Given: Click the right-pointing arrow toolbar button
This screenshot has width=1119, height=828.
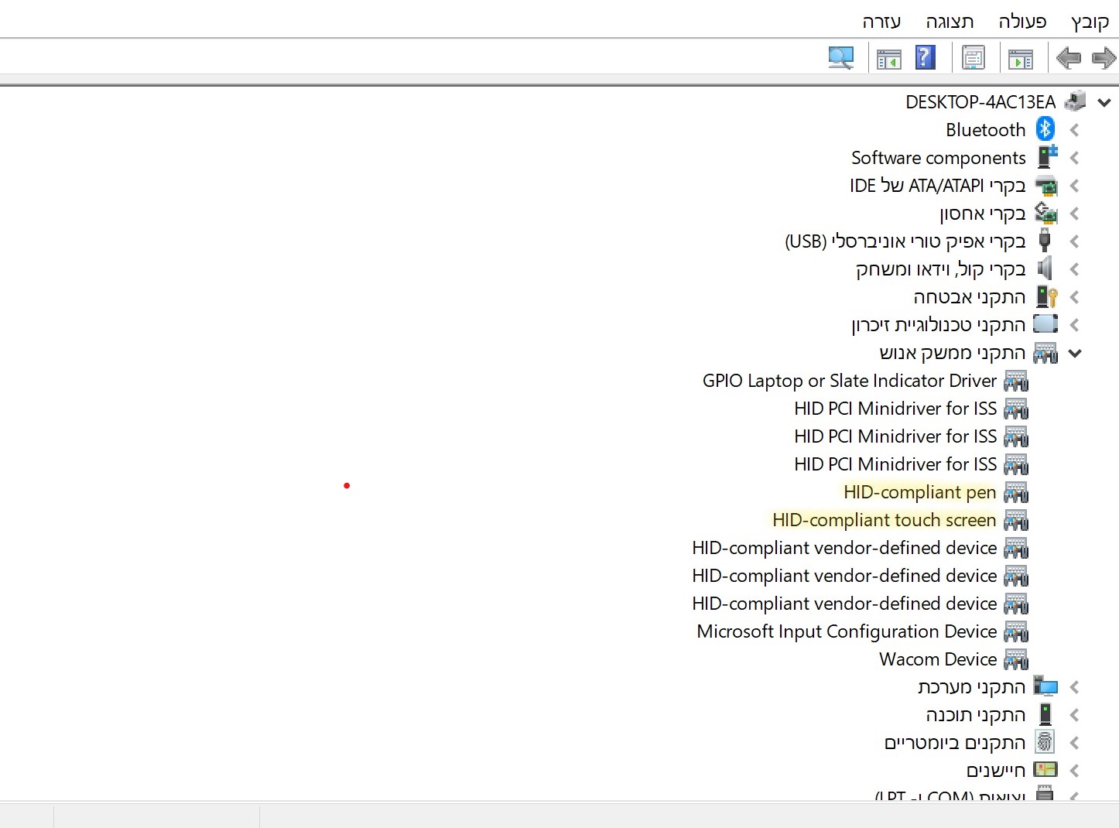Looking at the screenshot, I should 1104,58.
